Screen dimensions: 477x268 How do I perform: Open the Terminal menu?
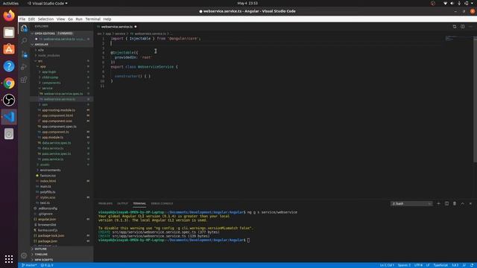[x=92, y=19]
